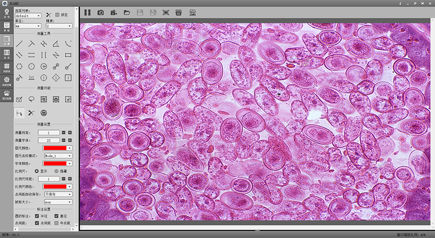Open a file using the folder icon
Screen dimensions: 435x238
pos(127,13)
